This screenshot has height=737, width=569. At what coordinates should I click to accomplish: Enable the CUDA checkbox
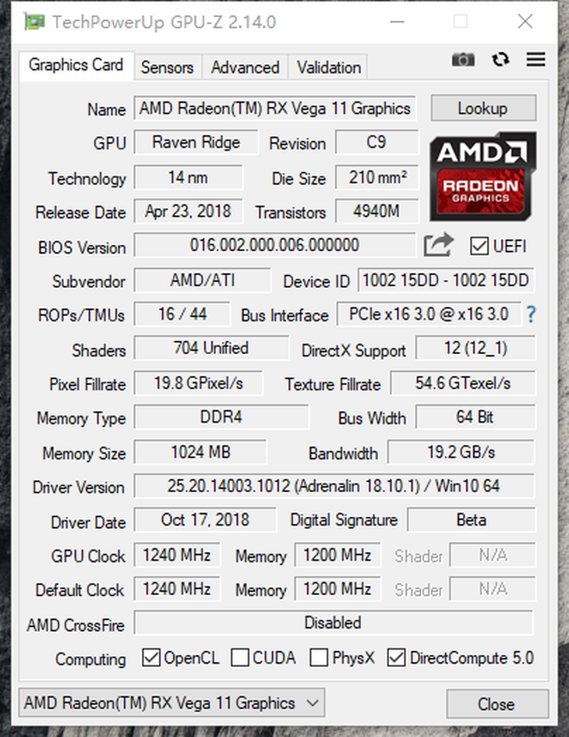(x=239, y=657)
